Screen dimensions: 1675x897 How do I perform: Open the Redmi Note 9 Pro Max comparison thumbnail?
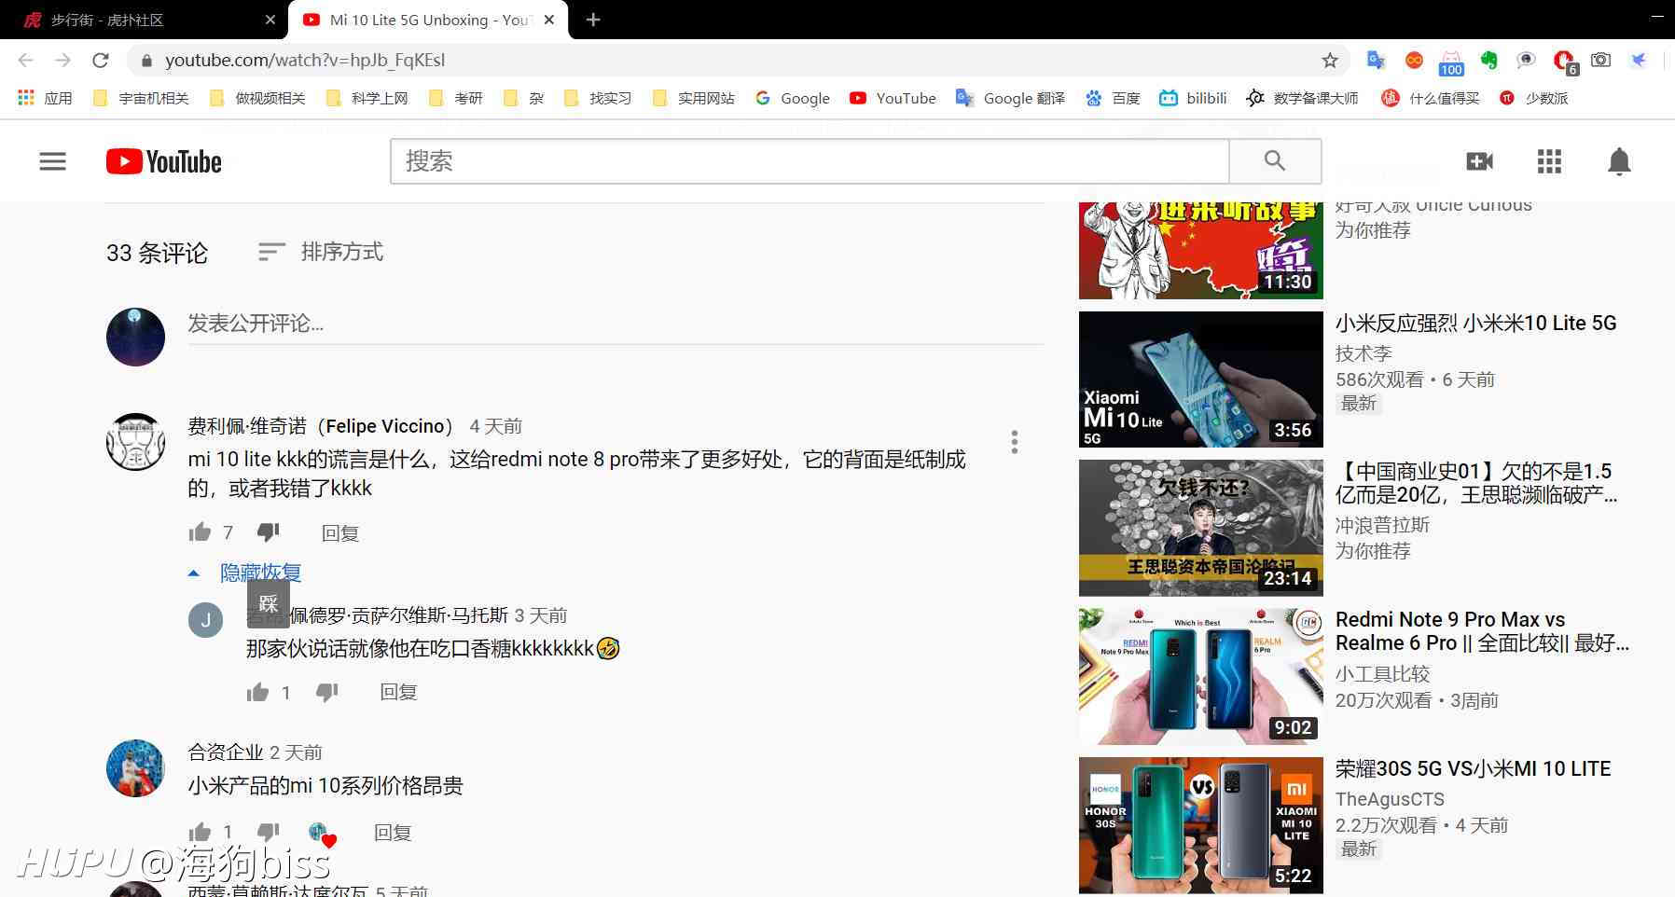1200,676
